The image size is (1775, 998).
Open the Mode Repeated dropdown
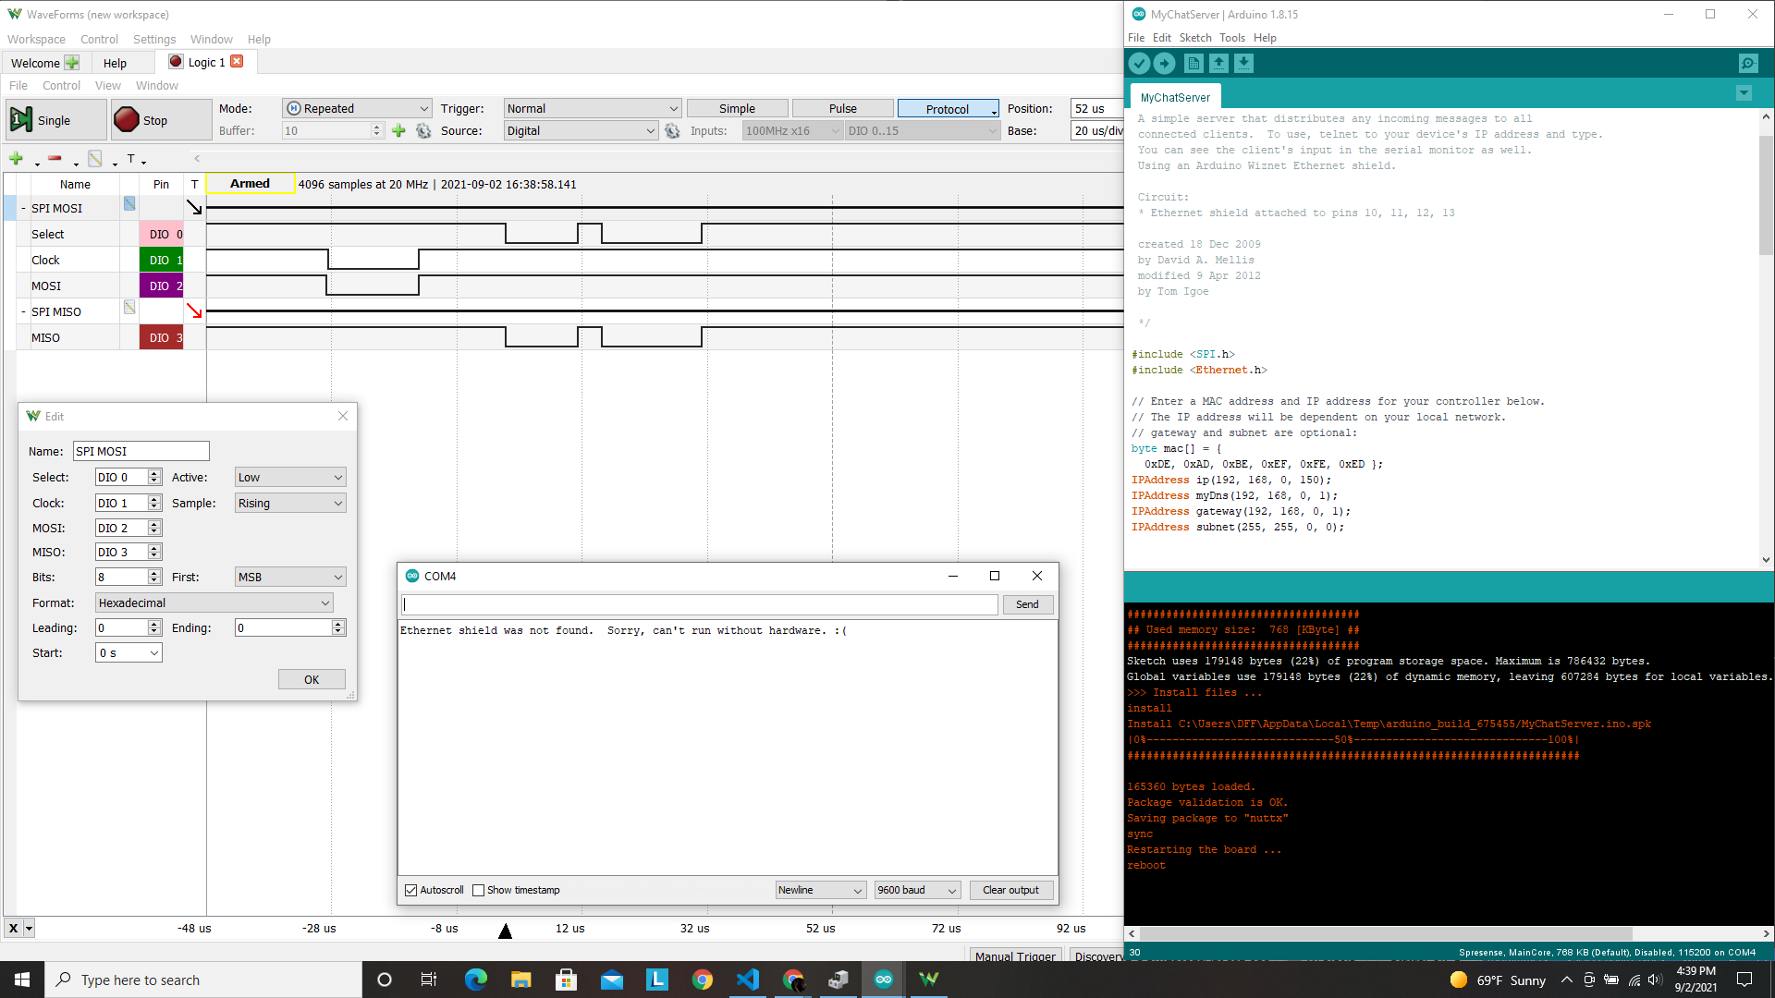(357, 108)
